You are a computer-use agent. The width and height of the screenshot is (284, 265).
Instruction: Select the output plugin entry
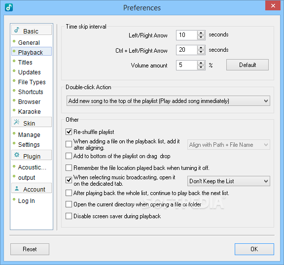pyautogui.click(x=27, y=178)
